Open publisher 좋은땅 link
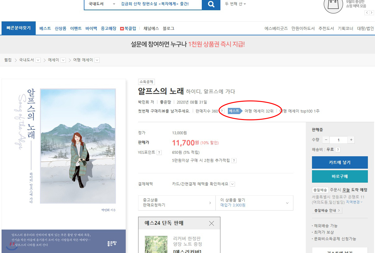 coord(165,102)
